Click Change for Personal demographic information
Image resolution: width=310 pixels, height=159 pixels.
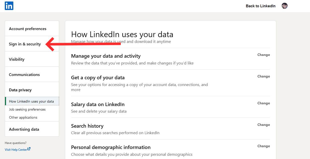point(263,146)
